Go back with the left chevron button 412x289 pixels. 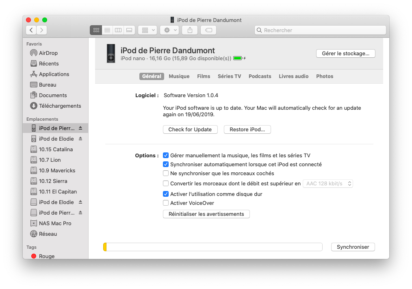tap(31, 30)
